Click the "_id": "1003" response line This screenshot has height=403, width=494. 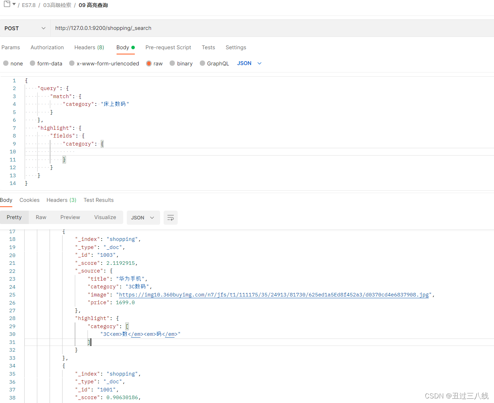[x=97, y=255]
